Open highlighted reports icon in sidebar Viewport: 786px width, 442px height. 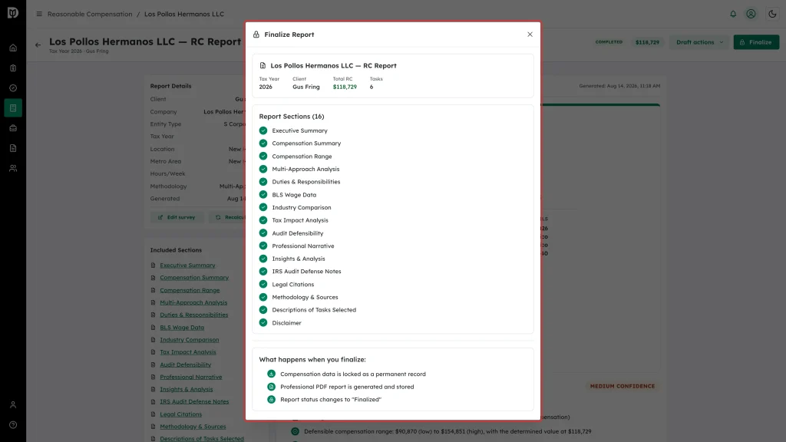(x=13, y=108)
